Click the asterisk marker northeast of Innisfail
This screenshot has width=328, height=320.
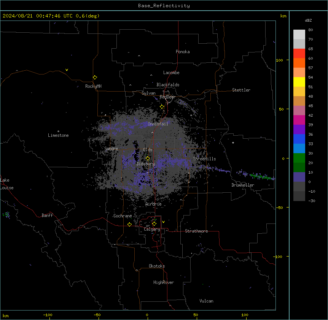191,116
